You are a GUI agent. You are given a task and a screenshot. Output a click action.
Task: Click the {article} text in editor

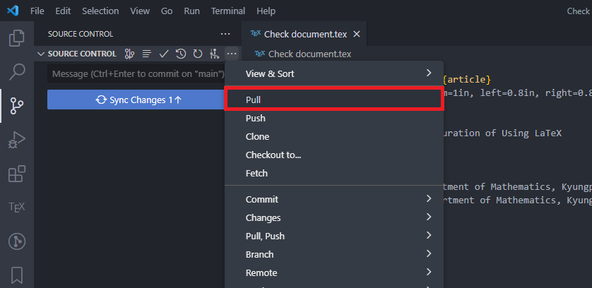(x=467, y=79)
